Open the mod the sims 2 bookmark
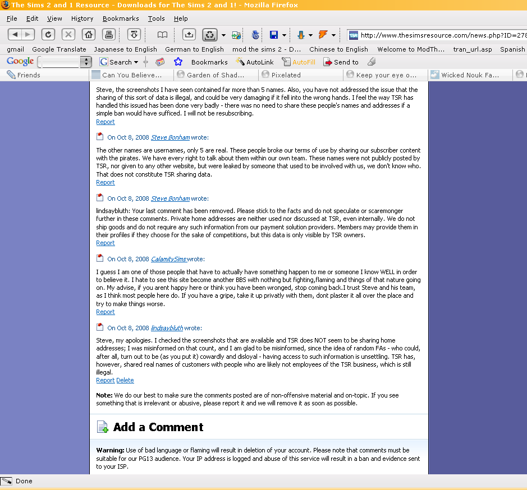The width and height of the screenshot is (527, 490). pyautogui.click(x=267, y=49)
